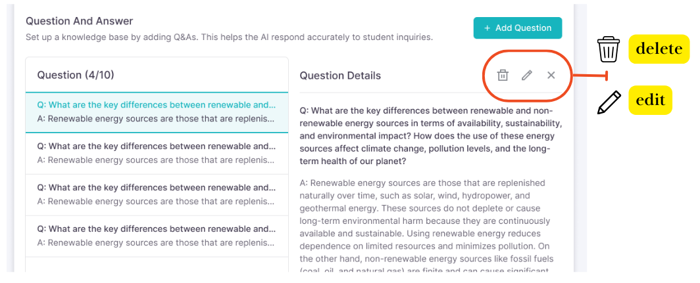Click large pencil icon beside edit label

[x=609, y=102]
